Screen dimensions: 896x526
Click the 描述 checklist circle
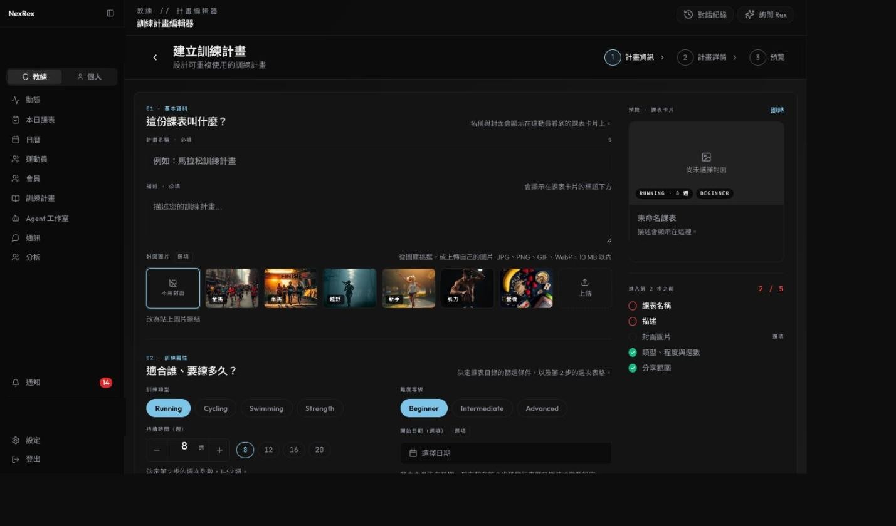point(633,322)
